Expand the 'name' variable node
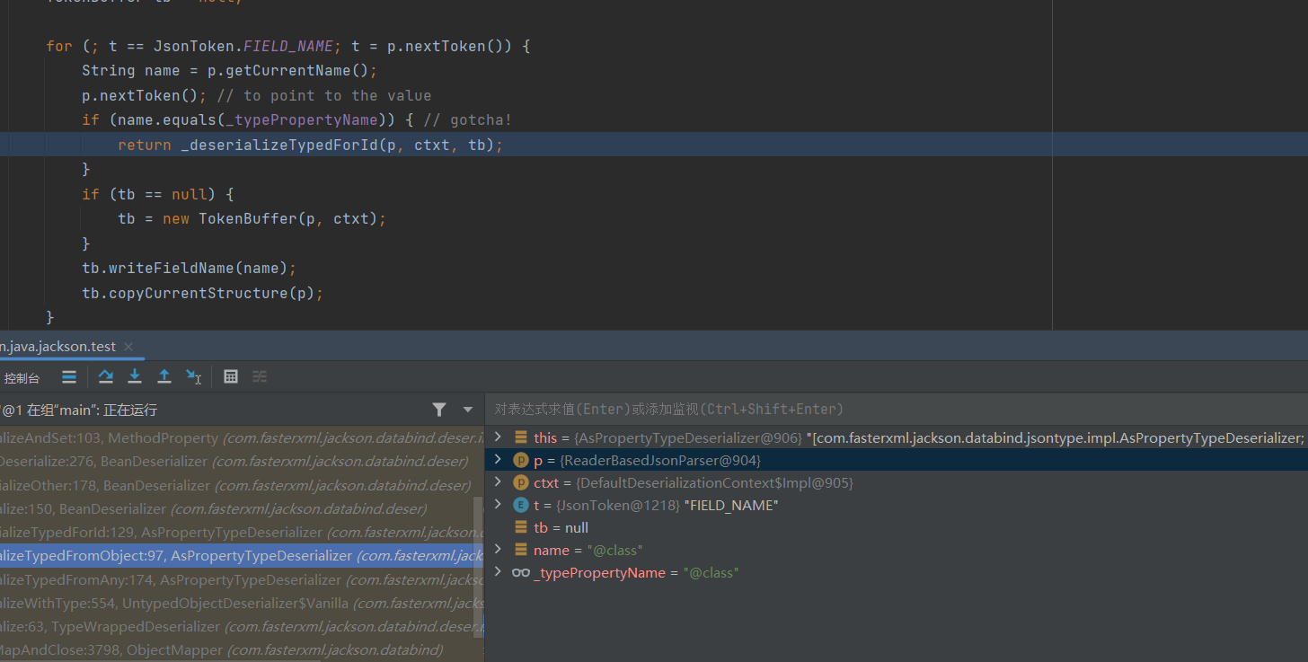The height and width of the screenshot is (662, 1308). pyautogui.click(x=498, y=549)
